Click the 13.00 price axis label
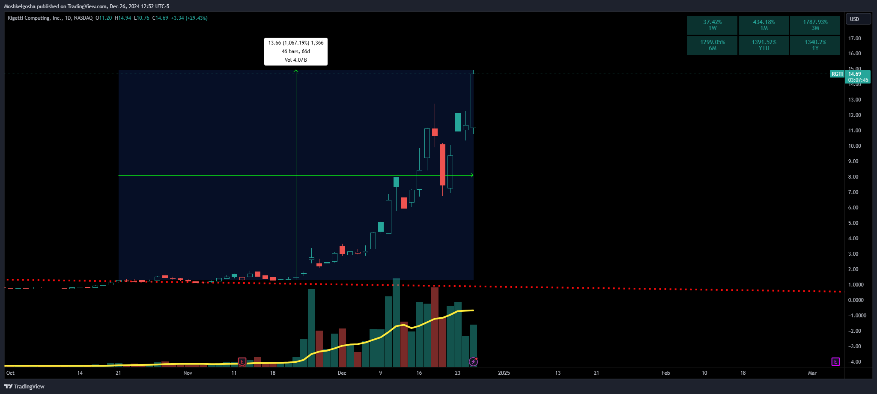The height and width of the screenshot is (394, 877). pos(855,100)
